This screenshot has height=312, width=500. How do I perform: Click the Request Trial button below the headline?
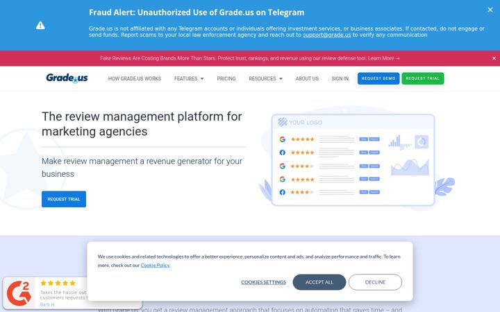(64, 199)
